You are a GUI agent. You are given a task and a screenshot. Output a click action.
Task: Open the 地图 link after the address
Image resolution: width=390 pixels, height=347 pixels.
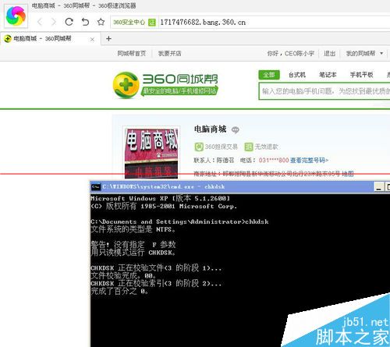pos(348,173)
